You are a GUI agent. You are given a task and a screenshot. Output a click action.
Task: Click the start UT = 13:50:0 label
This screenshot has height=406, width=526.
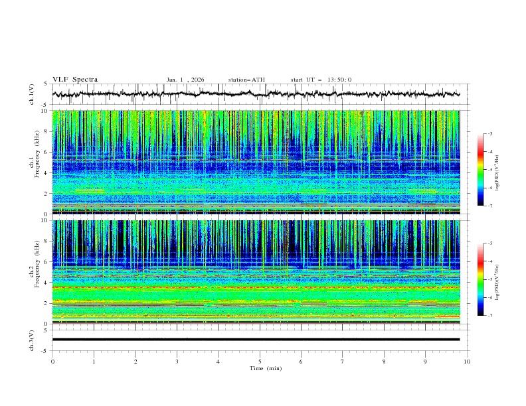coord(321,80)
